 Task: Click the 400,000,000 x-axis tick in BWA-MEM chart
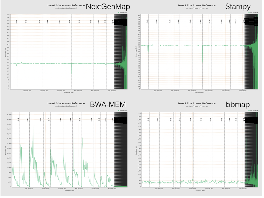(x=79, y=189)
